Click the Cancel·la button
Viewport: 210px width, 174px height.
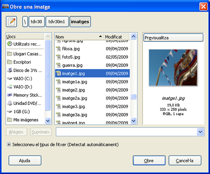coord(185,161)
